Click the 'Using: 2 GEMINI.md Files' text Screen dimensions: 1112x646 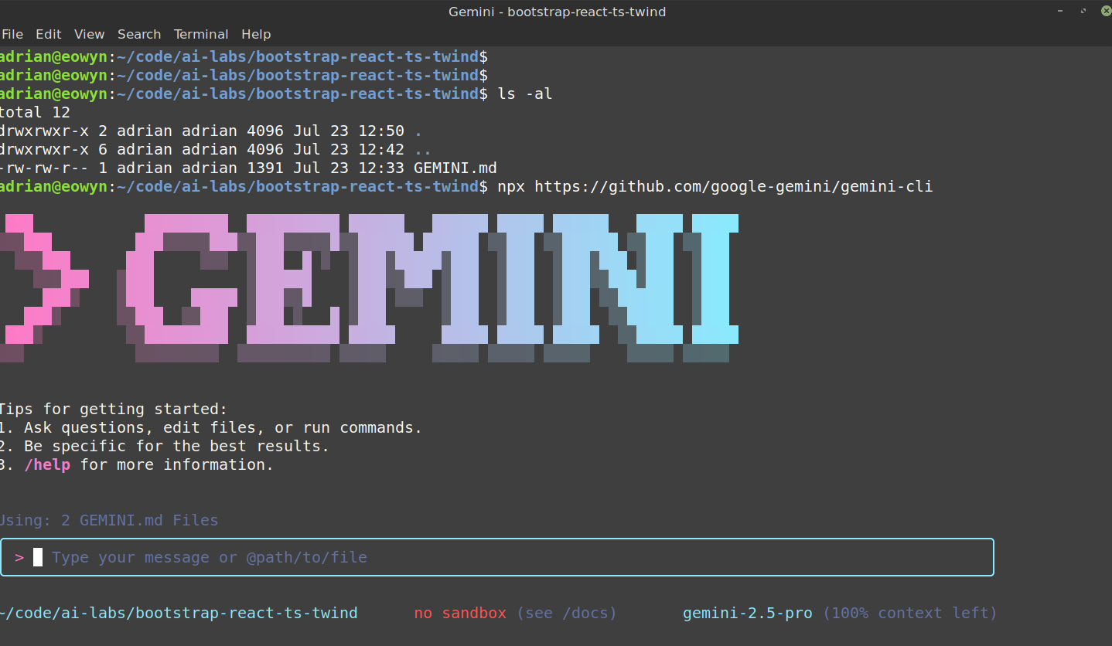tap(108, 520)
